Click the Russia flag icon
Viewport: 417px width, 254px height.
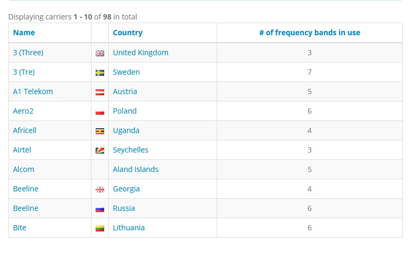point(100,209)
